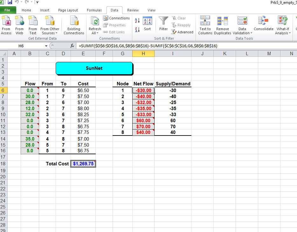Open Advanced filter options
The width and height of the screenshot is (297, 232).
coord(183,32)
